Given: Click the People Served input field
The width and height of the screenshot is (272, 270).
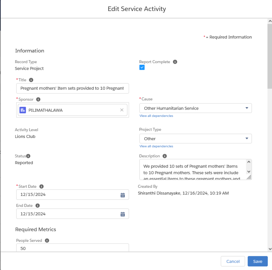Looking at the screenshot, I should tap(73, 248).
